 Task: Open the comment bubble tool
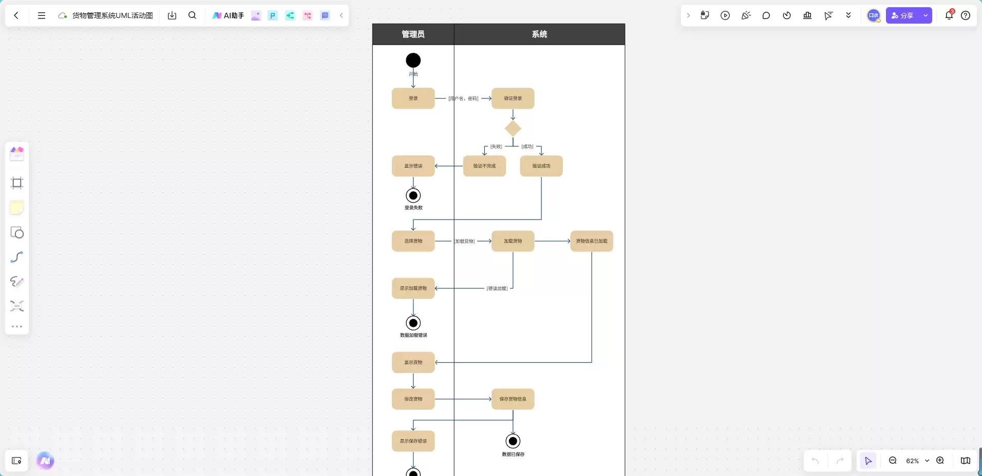(x=766, y=15)
